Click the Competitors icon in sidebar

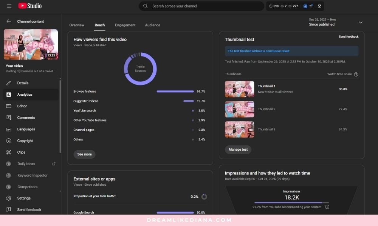[8, 187]
